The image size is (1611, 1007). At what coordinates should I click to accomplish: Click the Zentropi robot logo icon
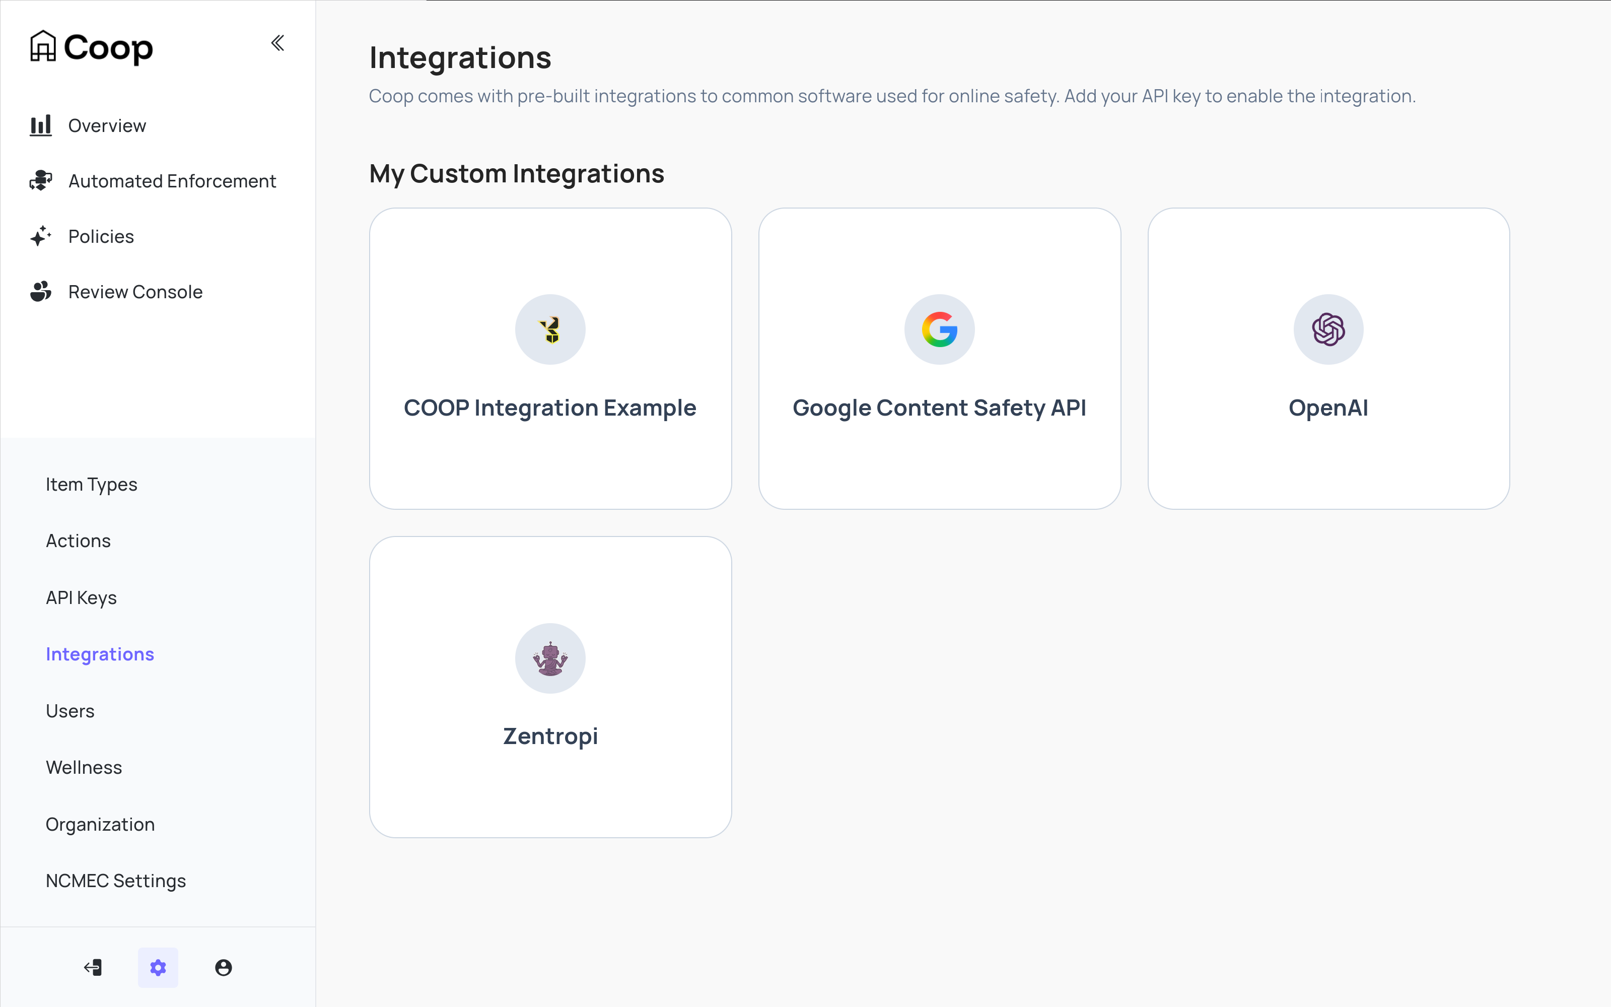pyautogui.click(x=550, y=658)
